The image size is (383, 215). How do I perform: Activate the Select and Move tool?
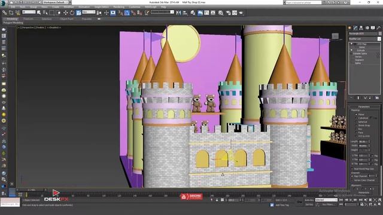coord(65,13)
